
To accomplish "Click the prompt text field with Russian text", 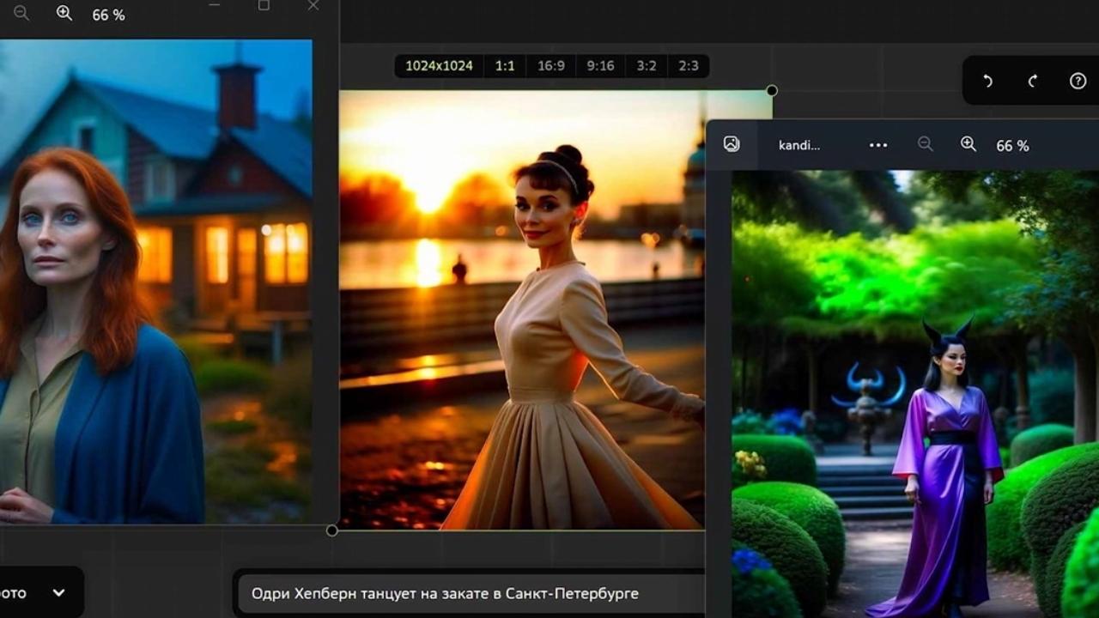I will click(468, 593).
